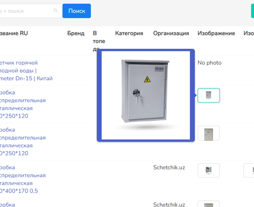Click the highlighted metal box thumbnail
The width and height of the screenshot is (254, 207).
(x=209, y=96)
